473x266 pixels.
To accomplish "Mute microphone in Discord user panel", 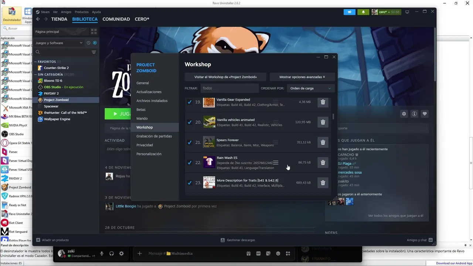I will point(102,253).
